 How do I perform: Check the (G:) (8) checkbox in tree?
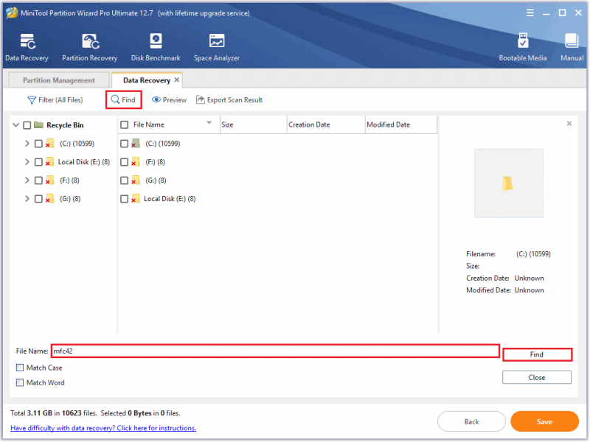38,199
